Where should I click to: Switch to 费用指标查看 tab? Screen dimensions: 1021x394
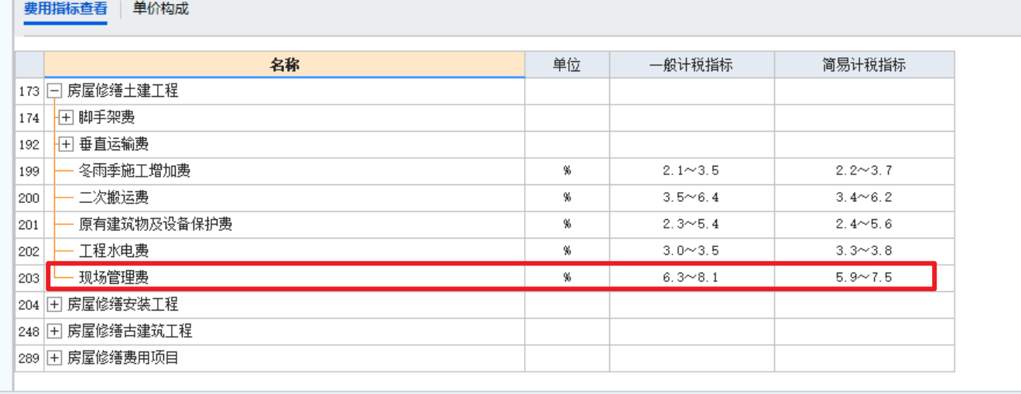tap(65, 9)
